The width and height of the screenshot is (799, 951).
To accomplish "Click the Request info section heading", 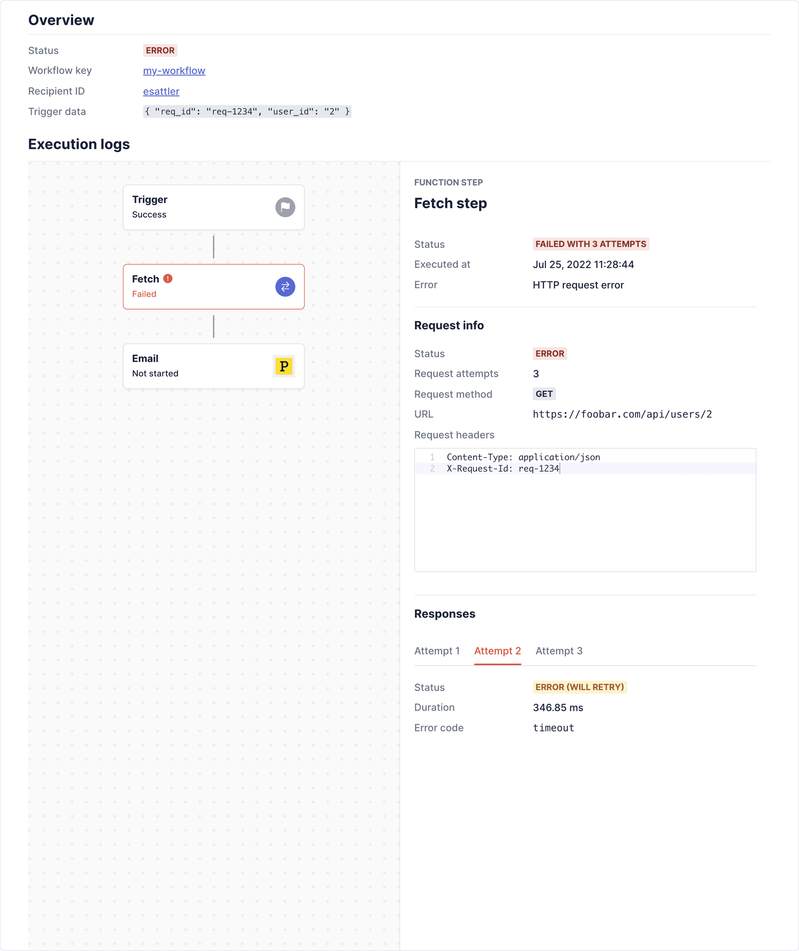I will coord(449,326).
